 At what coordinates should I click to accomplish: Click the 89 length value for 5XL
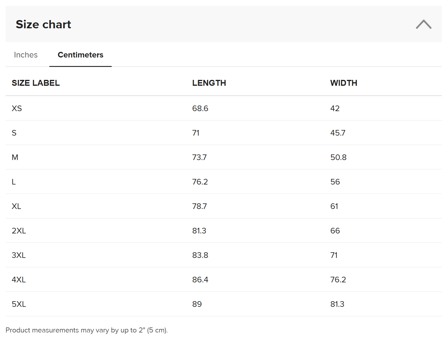click(197, 304)
